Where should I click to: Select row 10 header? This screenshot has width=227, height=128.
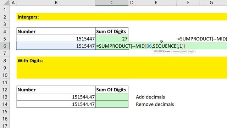[5, 75]
